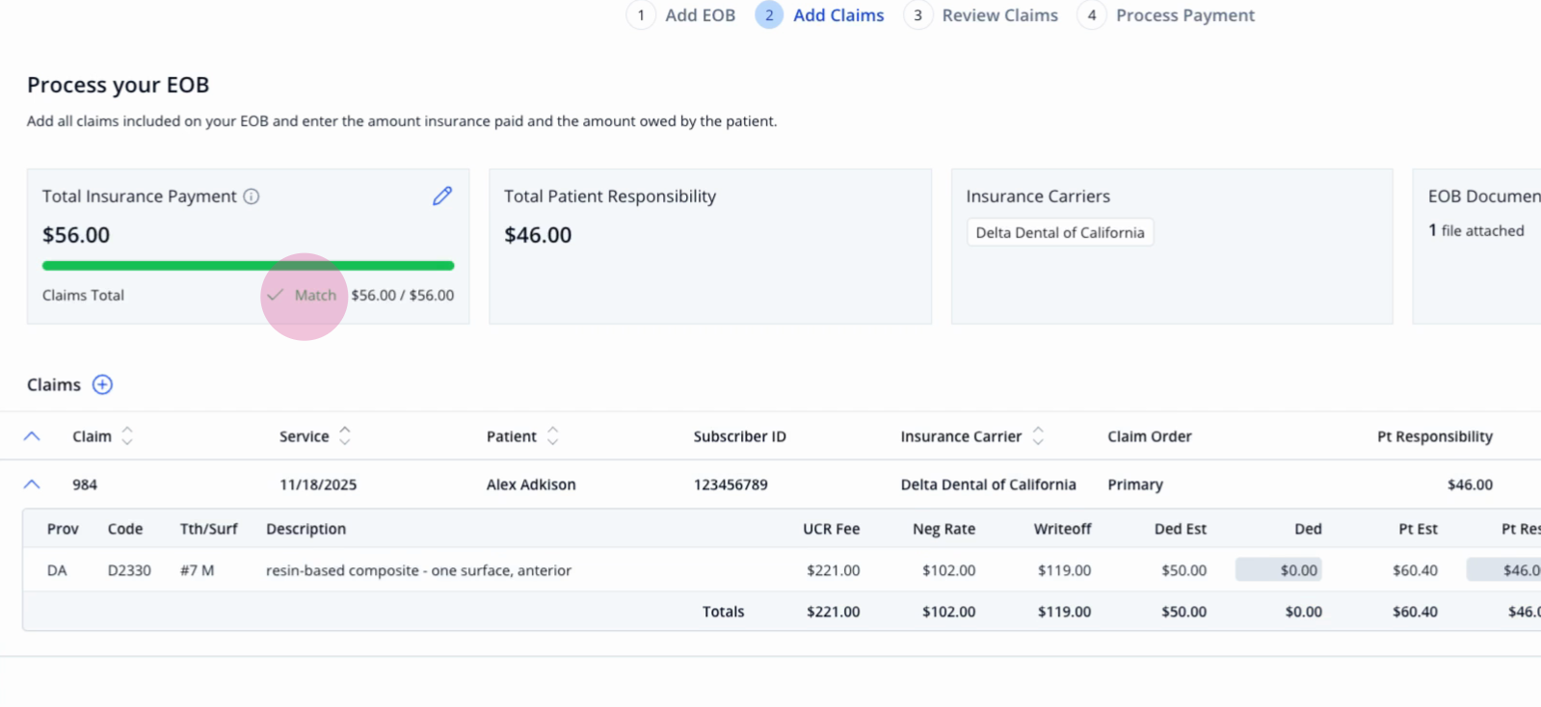This screenshot has width=1541, height=707.
Task: Click Neg Rate $102.00 in procedure row
Action: pos(948,570)
